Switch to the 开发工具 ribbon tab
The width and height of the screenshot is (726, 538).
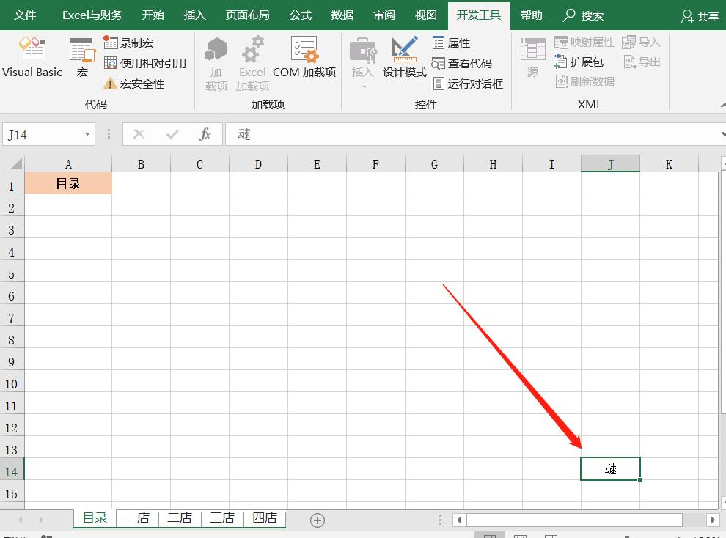coord(479,14)
